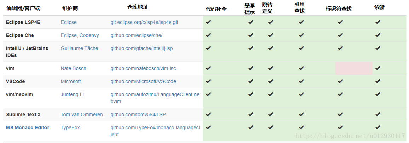Click 标识符查找 checkmark in Sublime Text 3 row

pos(340,114)
